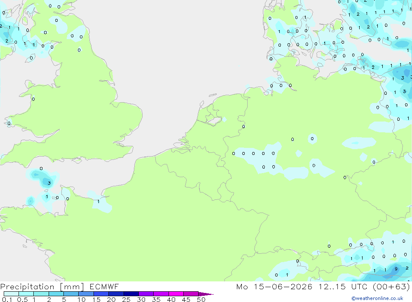
Task: Click the 10–15 mm legend color swatch
Action: click(x=86, y=294)
